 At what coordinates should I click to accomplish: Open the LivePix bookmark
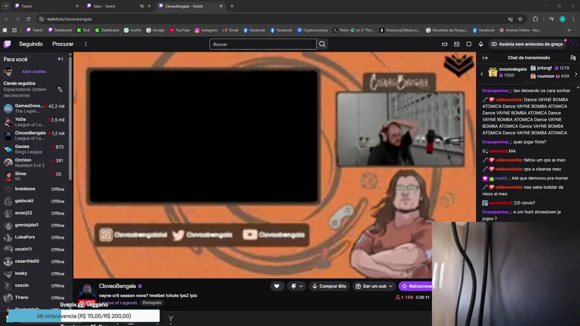(x=132, y=30)
